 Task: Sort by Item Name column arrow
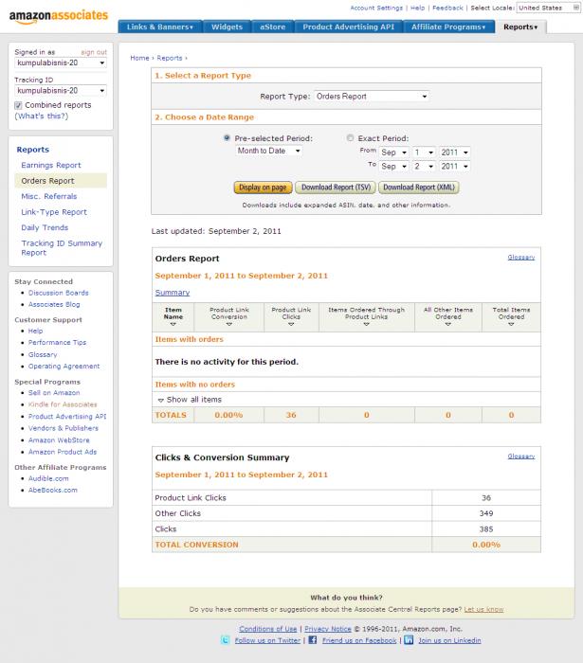(x=173, y=324)
